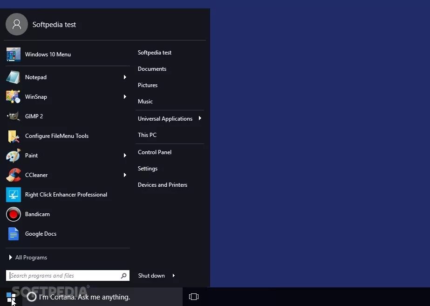This screenshot has height=306, width=430.
Task: Open the Documents folder
Action: pyautogui.click(x=152, y=69)
